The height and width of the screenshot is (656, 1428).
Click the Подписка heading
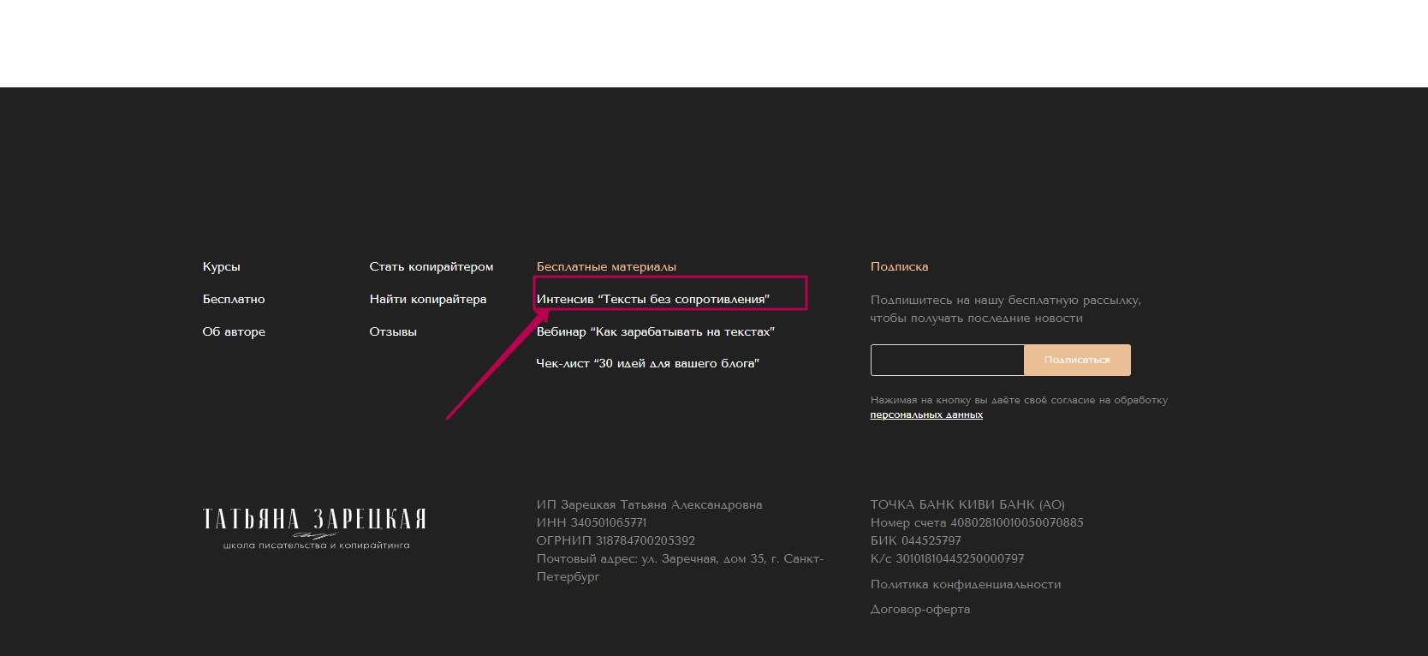tap(899, 266)
